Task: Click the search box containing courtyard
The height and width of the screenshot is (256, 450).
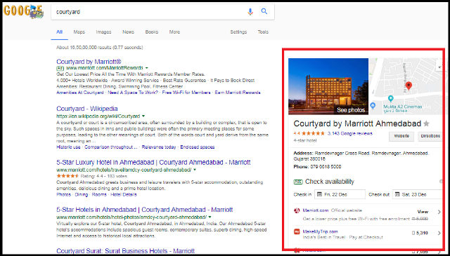Action: (162, 12)
